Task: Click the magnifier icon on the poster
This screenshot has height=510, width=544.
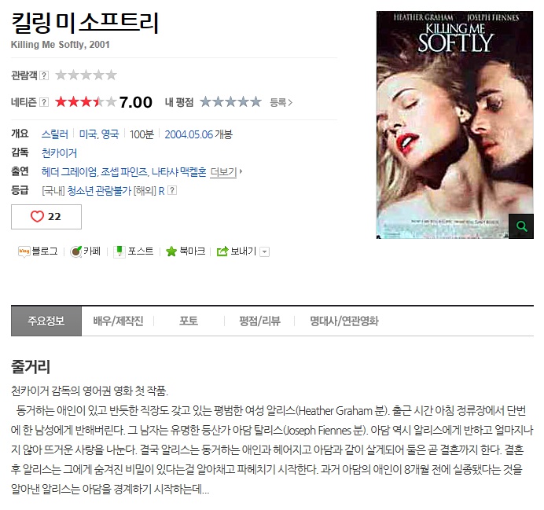Action: click(x=521, y=226)
